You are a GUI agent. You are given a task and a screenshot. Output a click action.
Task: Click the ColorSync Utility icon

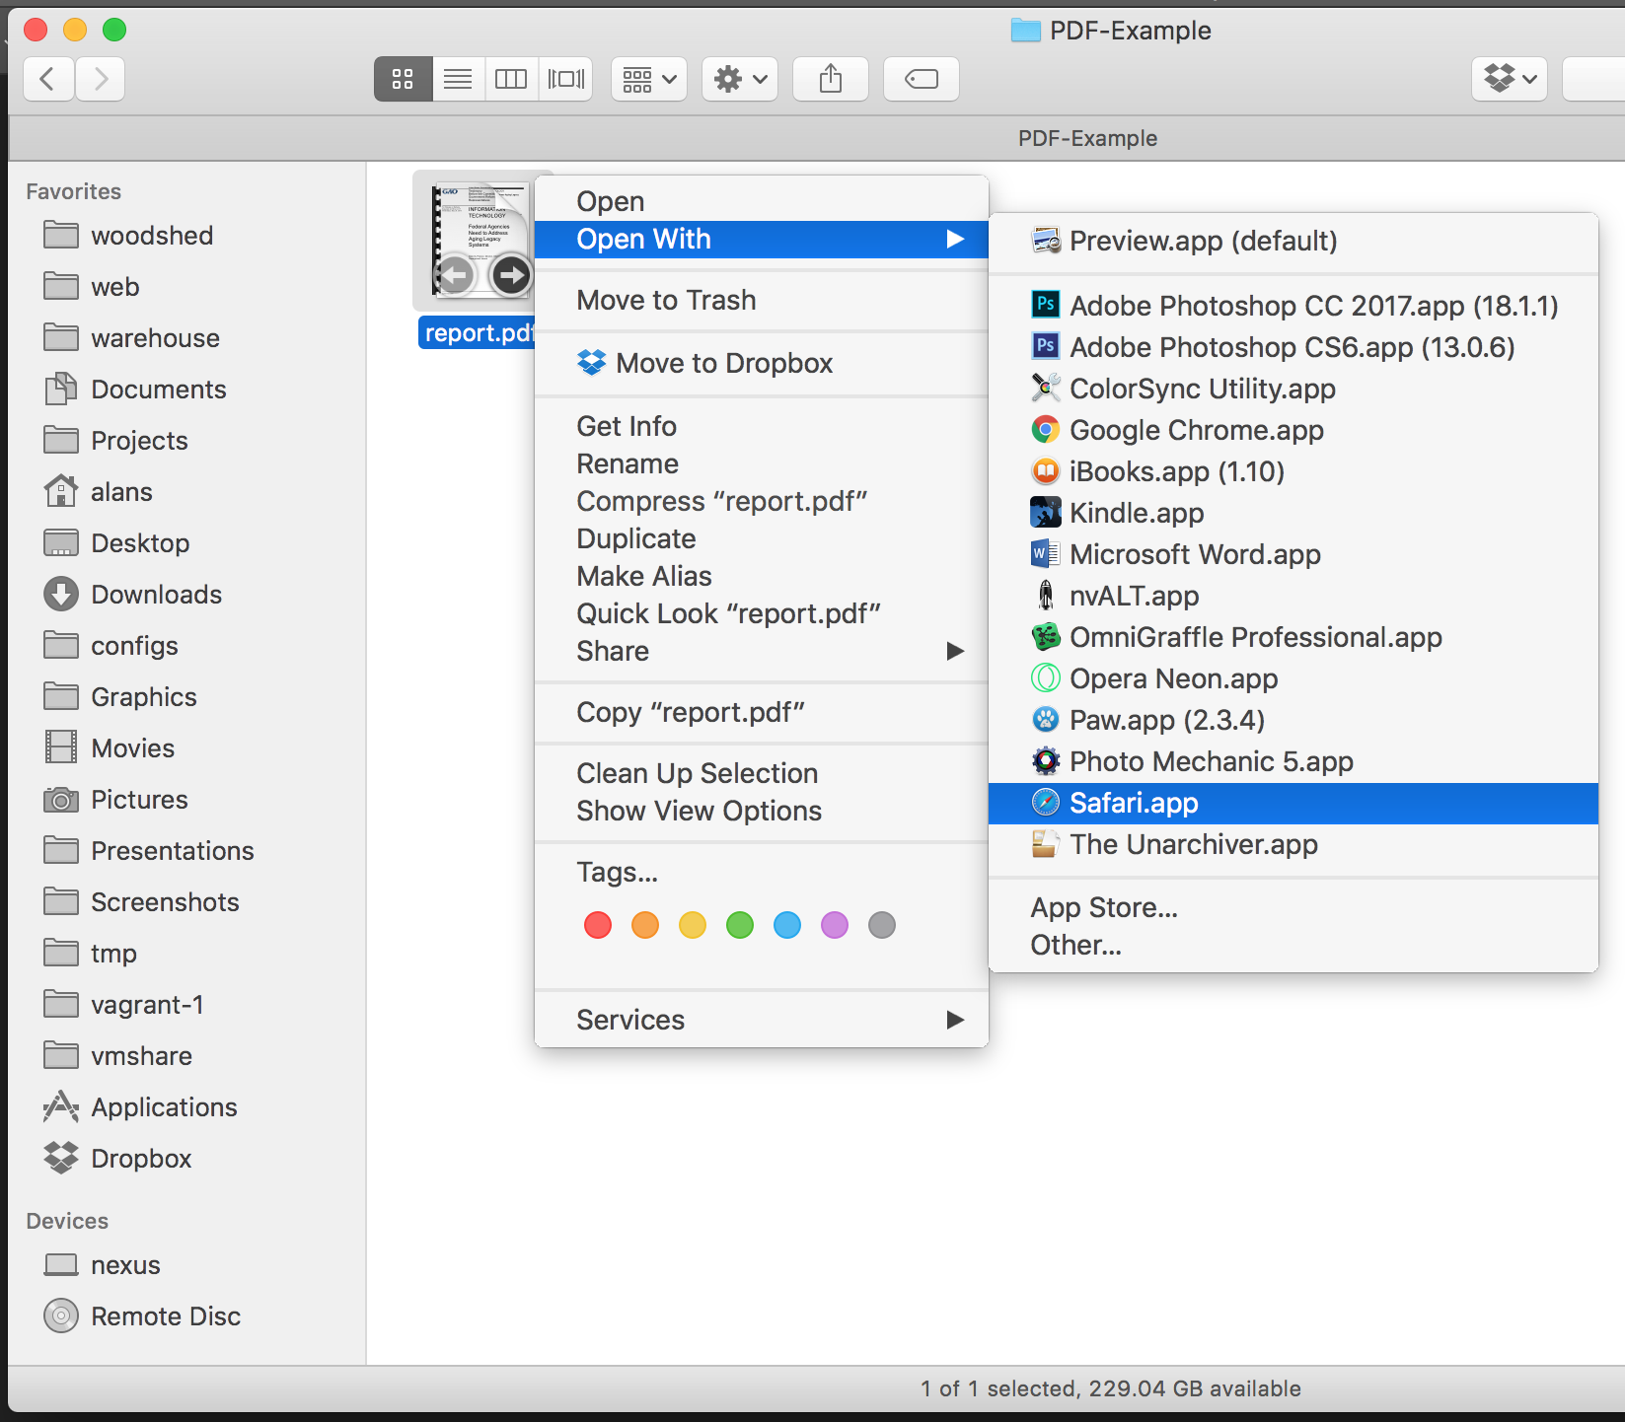point(1046,388)
